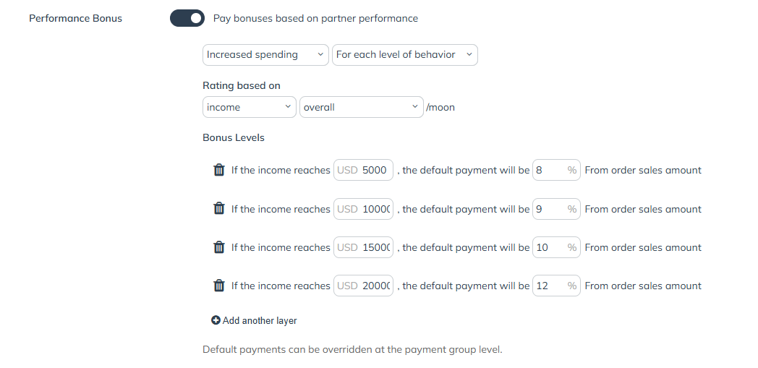Click the 10 percent payment field

tap(556, 247)
